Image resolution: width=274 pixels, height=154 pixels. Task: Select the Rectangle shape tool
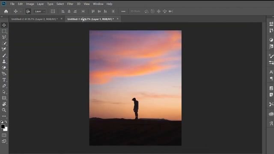(x=4, y=98)
